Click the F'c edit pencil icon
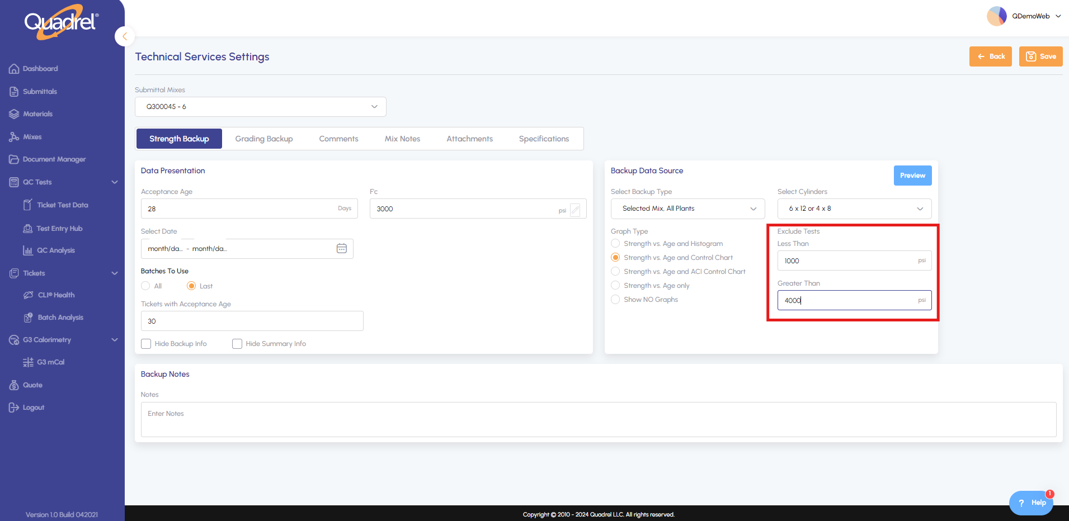 coord(575,210)
